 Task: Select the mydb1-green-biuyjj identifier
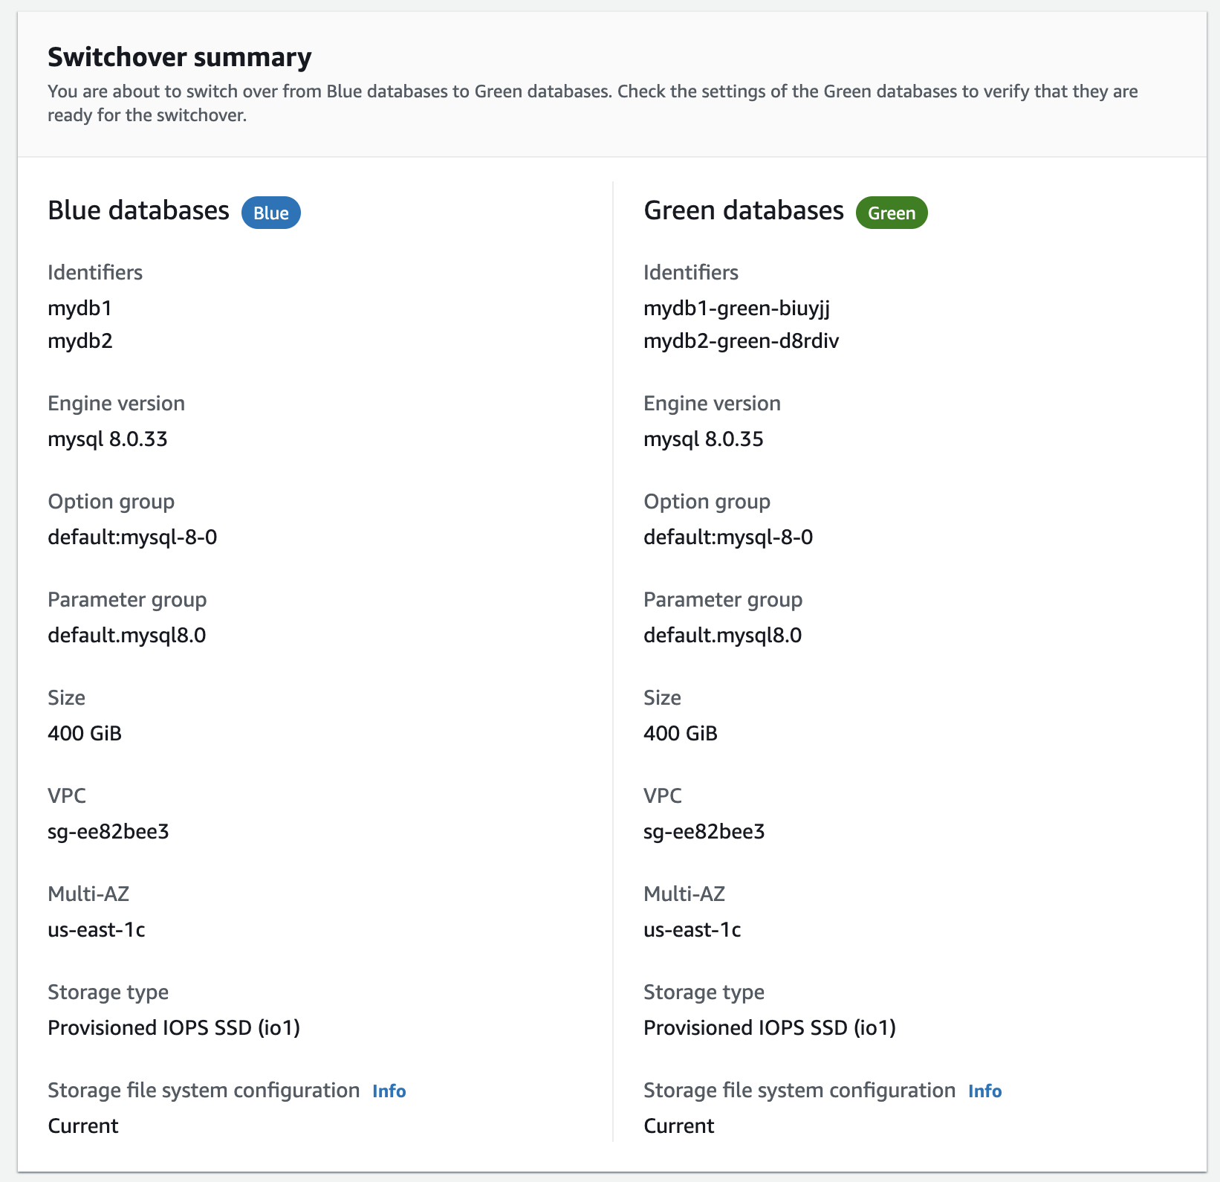tap(739, 308)
